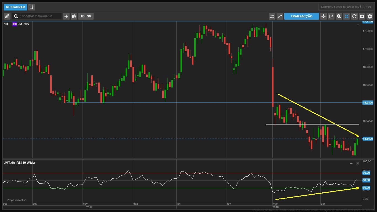Viewport: 377px width, 212px height.
Task: Click the 'abr' month label on time axis
Action: point(323,204)
